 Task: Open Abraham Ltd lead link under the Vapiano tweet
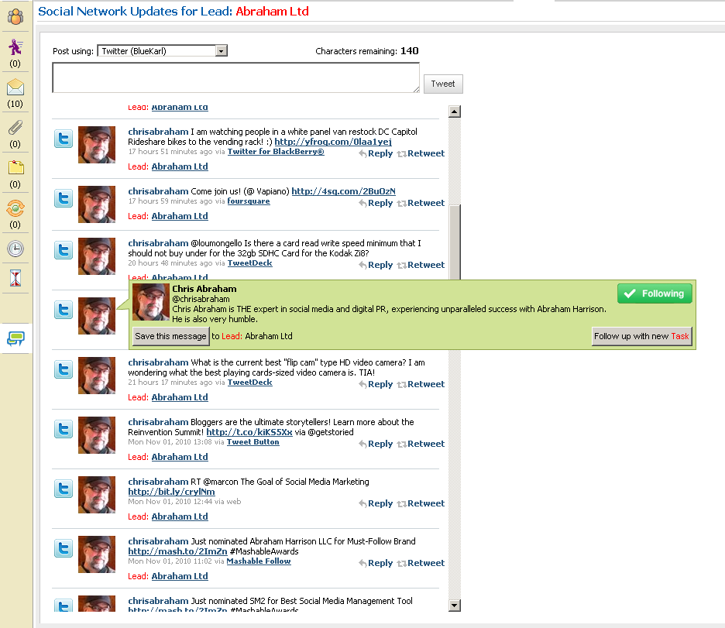[180, 216]
